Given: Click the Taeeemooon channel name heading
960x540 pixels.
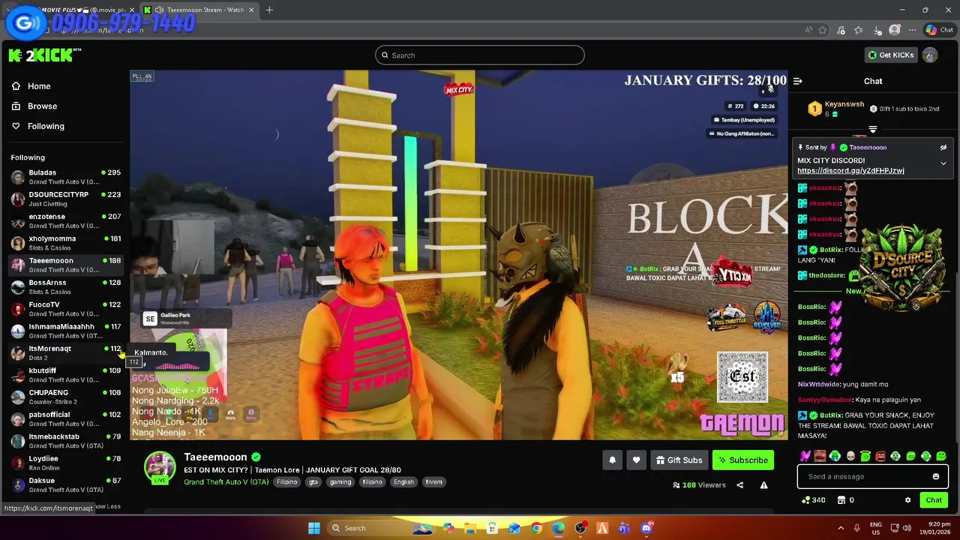Looking at the screenshot, I should (215, 457).
